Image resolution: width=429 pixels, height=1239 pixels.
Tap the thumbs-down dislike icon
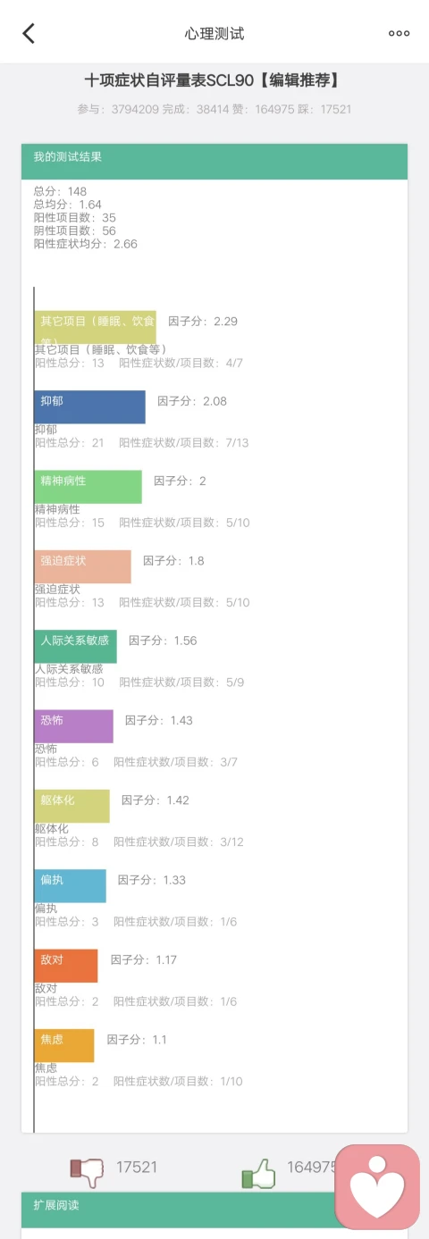pos(87,1172)
